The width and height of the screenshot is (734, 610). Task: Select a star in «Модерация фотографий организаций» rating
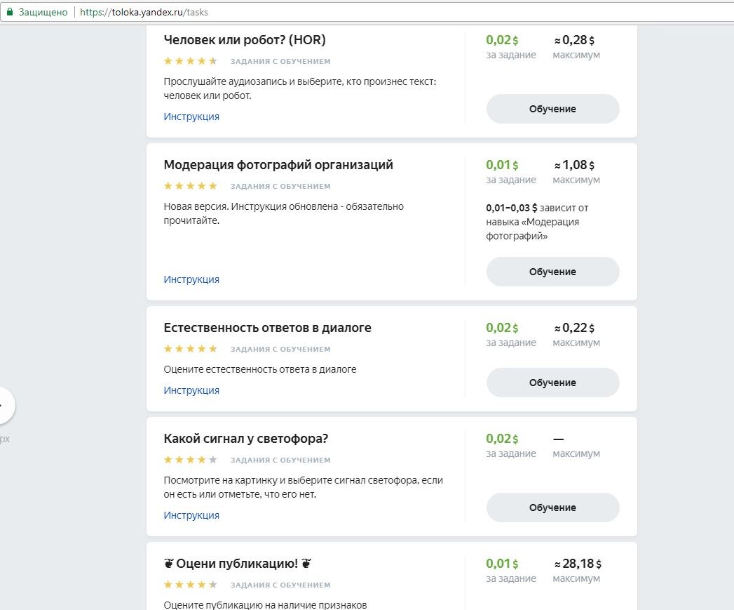pyautogui.click(x=190, y=185)
